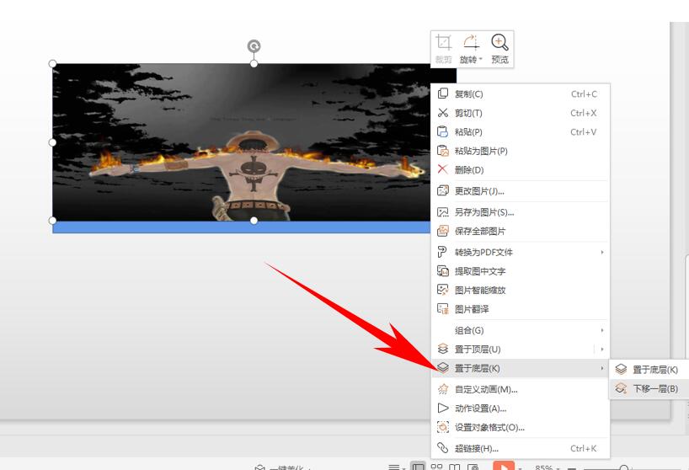This screenshot has width=689, height=470.
Task: Expand the small arrow beside 旋转
Action: (x=481, y=59)
